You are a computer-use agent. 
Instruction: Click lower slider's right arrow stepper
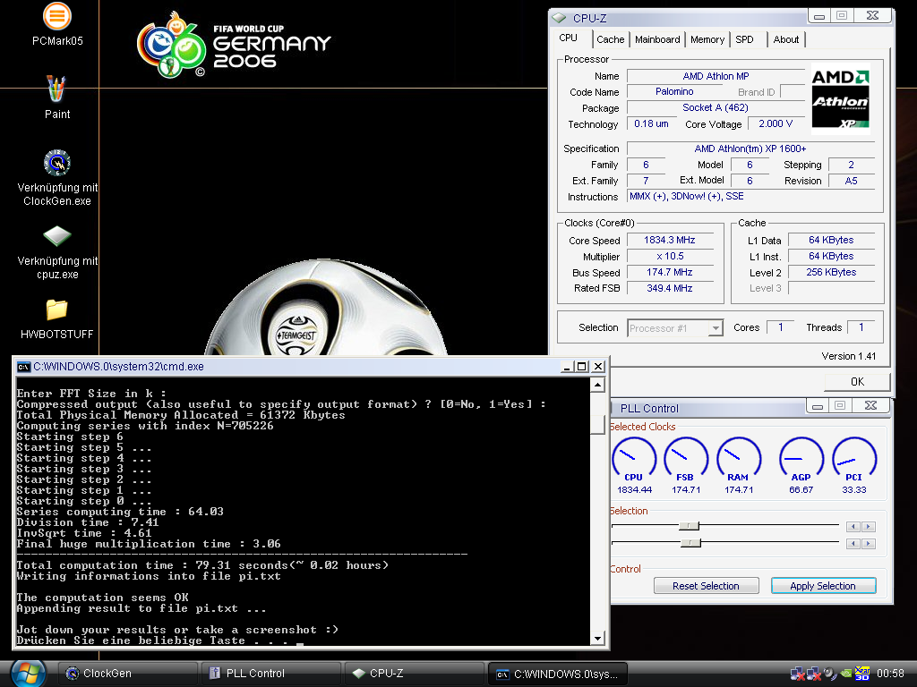pyautogui.click(x=869, y=544)
